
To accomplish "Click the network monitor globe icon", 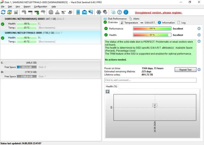I will 91,12.
